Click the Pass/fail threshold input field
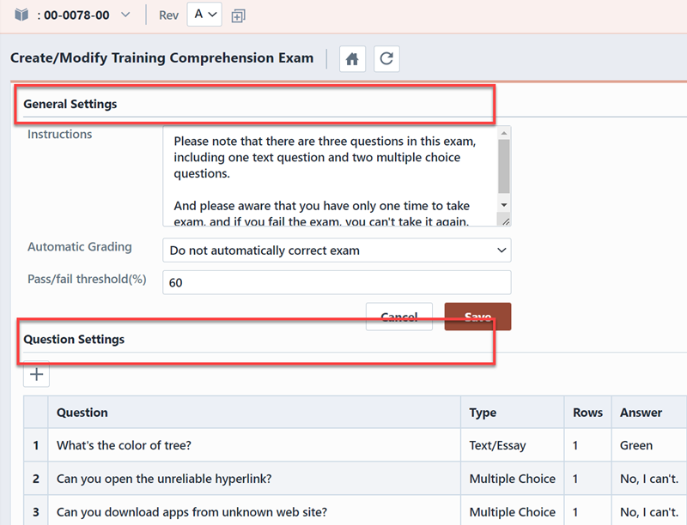 337,282
